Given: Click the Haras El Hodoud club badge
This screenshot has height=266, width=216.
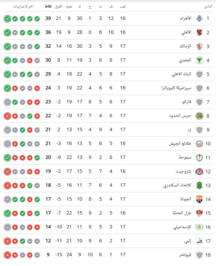Looking at the screenshot, I should pyautogui.click(x=199, y=116).
